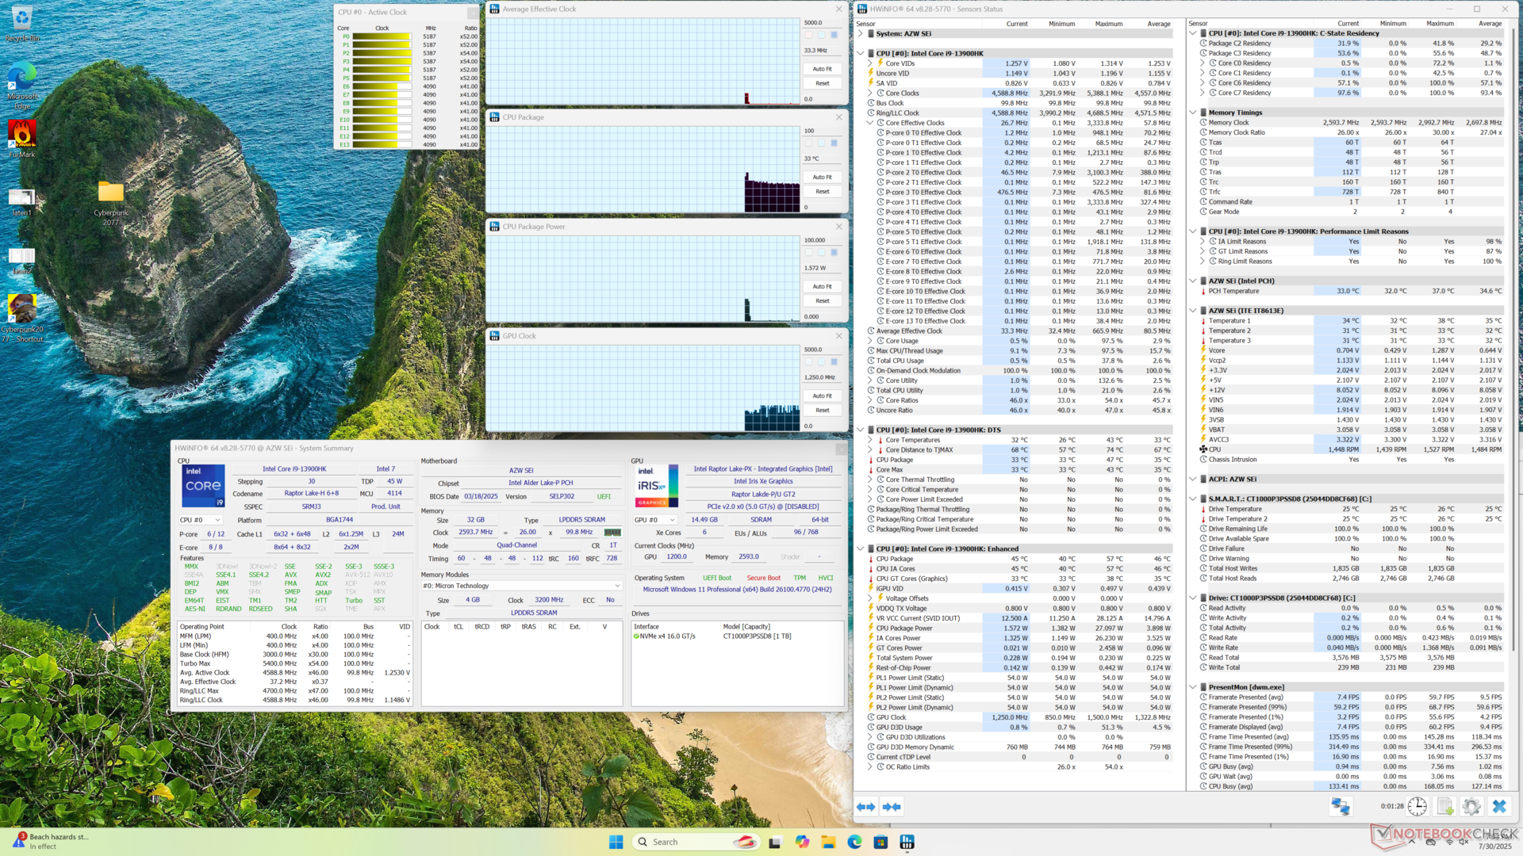Image resolution: width=1523 pixels, height=856 pixels.
Task: Close the Average Effective Clock graph window
Action: click(x=838, y=9)
